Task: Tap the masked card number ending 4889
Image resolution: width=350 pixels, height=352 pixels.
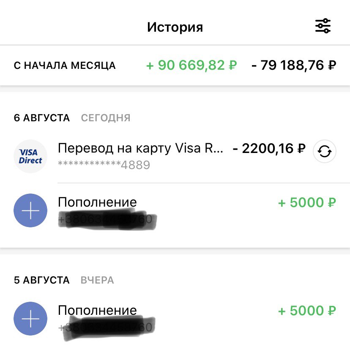Action: click(104, 165)
